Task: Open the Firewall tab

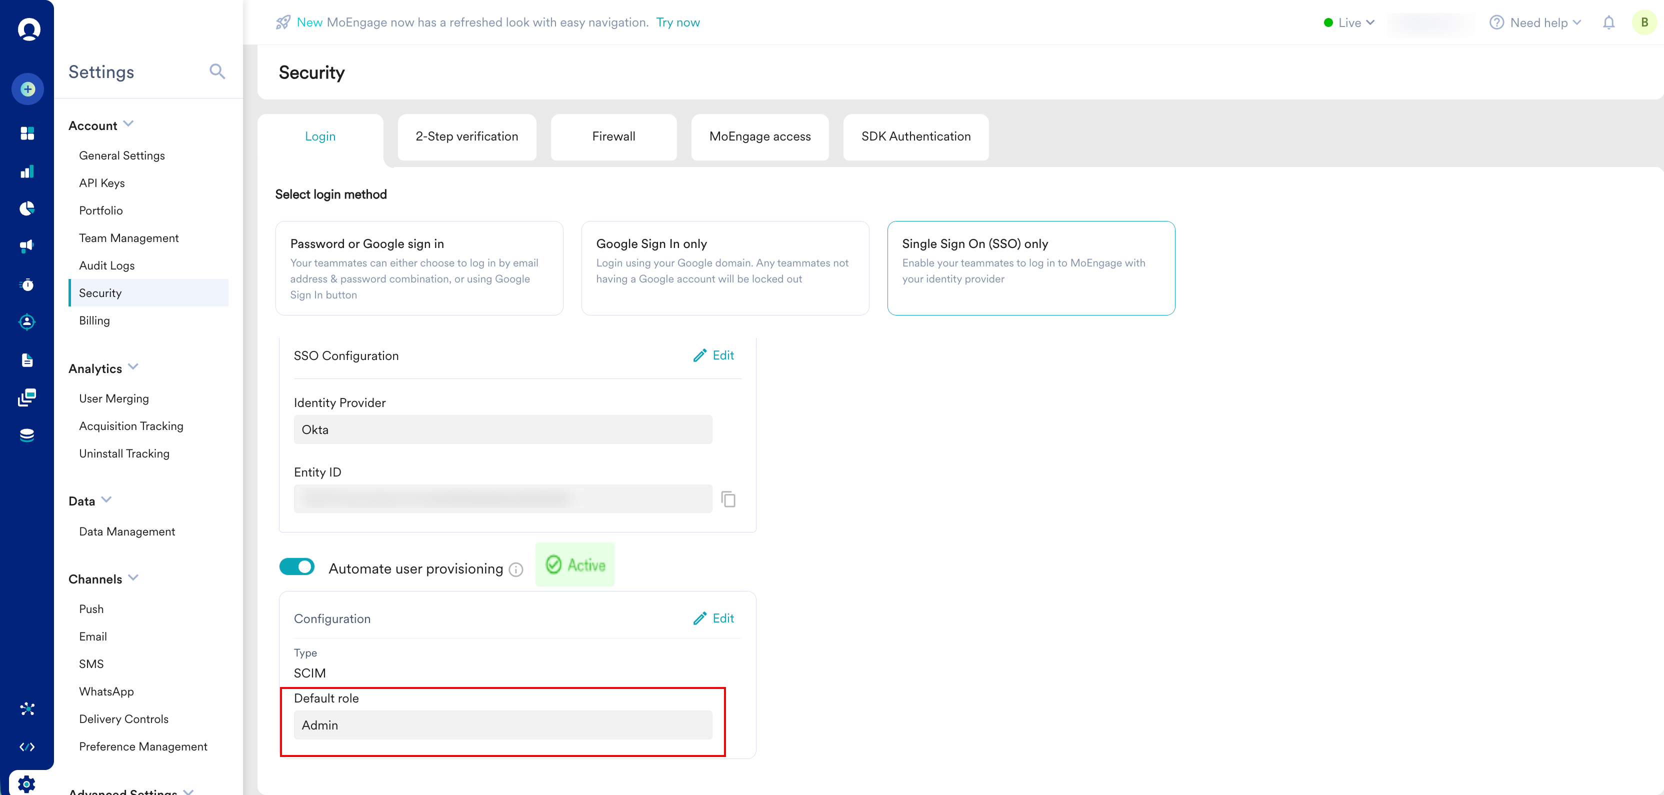Action: coord(613,136)
